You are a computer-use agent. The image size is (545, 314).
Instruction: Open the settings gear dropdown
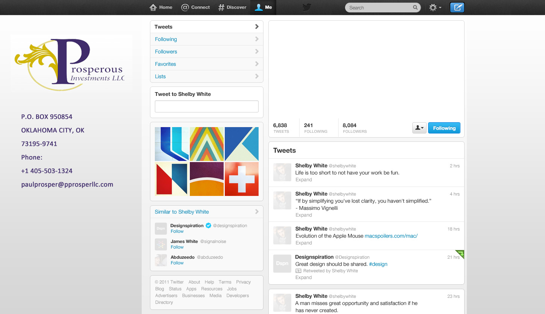pyautogui.click(x=435, y=8)
